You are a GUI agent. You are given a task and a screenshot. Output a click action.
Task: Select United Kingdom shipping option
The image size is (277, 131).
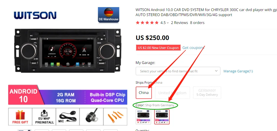(x=172, y=93)
